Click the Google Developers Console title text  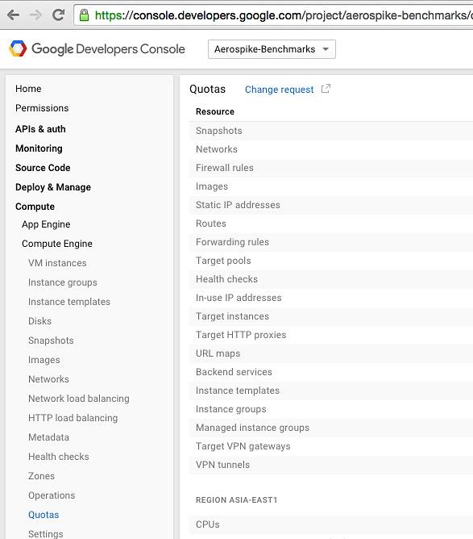108,49
